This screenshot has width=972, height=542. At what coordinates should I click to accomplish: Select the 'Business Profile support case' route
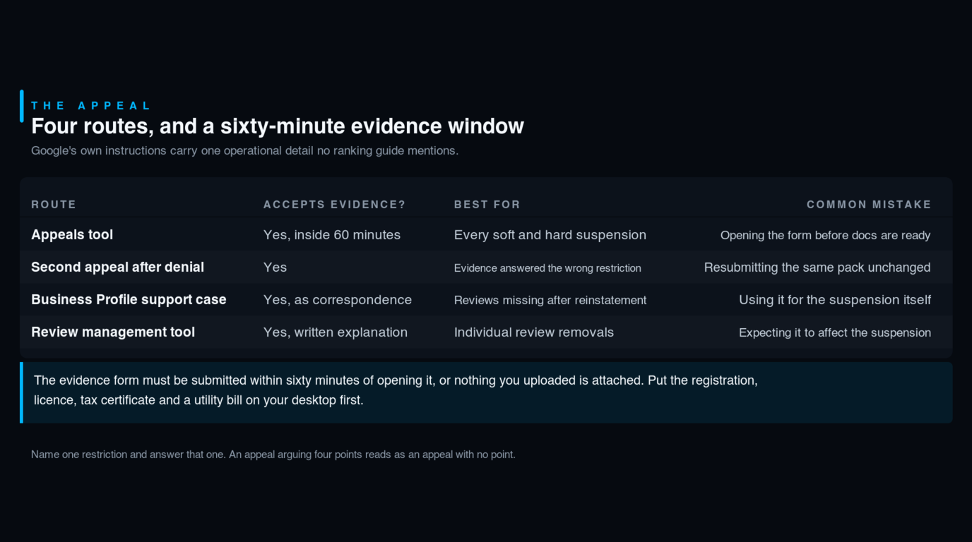(x=129, y=300)
